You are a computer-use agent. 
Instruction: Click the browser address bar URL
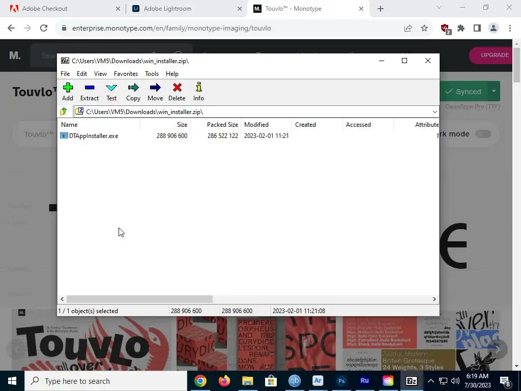(171, 29)
